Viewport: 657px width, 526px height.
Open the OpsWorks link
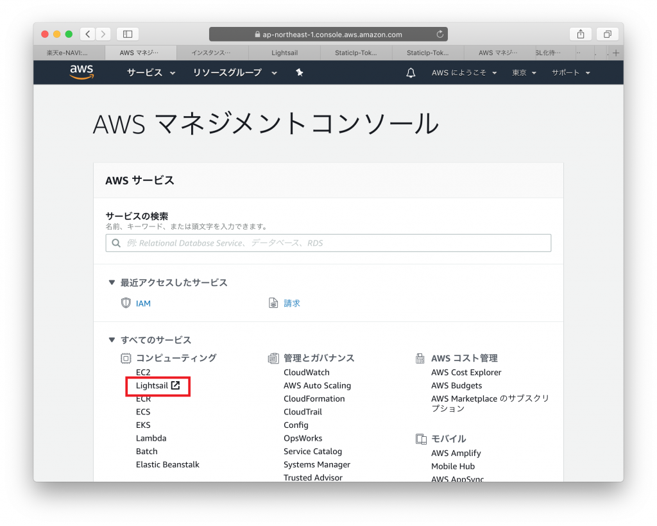[x=303, y=438]
